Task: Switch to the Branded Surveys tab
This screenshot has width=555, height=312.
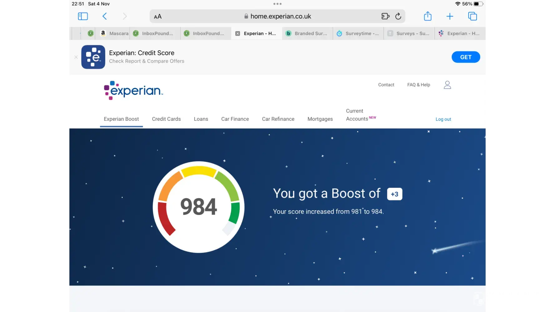Action: click(x=307, y=33)
